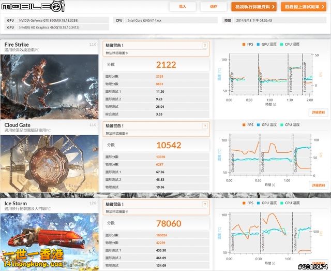Click Ice Storm graphics test 2 value 461.09
This screenshot has height=271, width=331.
coord(161,258)
